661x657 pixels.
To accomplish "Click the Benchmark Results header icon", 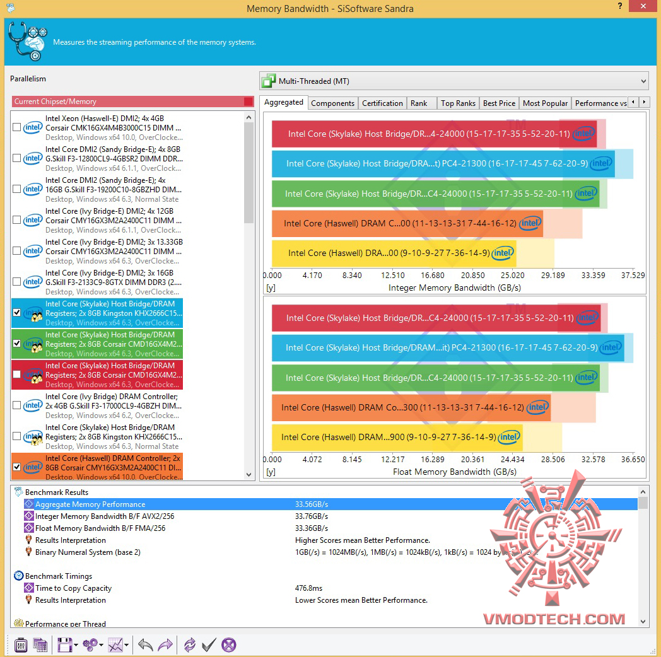I will point(18,492).
